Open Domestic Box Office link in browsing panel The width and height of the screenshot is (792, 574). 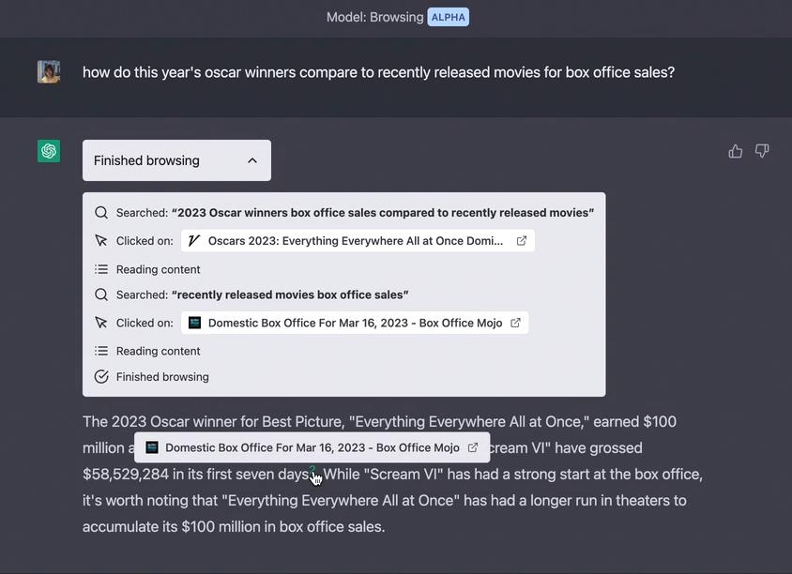(355, 323)
